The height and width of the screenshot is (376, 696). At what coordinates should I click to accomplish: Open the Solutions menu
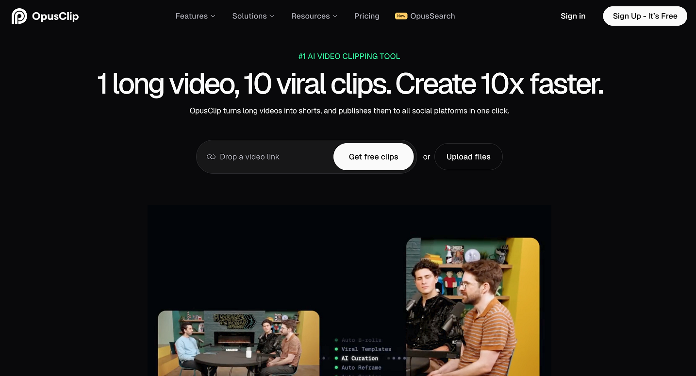(x=253, y=16)
